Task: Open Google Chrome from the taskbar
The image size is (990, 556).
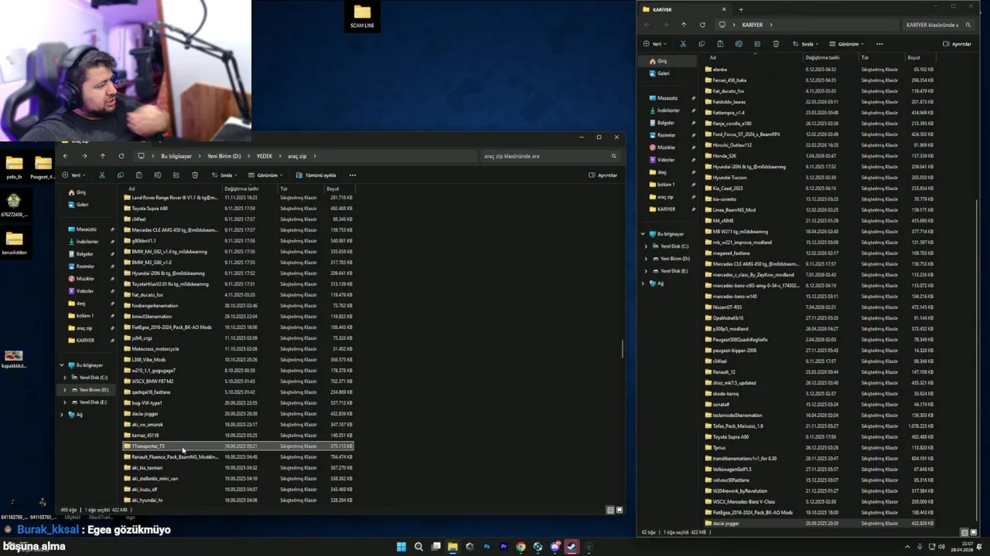Action: click(521, 547)
